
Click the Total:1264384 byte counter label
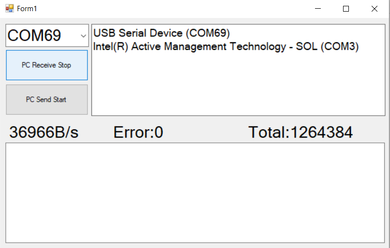[300, 132]
